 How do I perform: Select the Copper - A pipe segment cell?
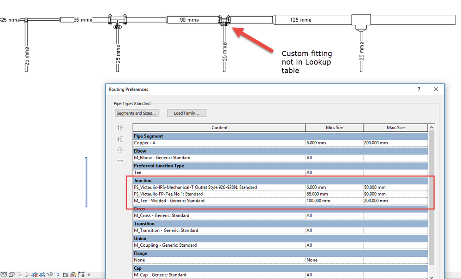pyautogui.click(x=219, y=143)
